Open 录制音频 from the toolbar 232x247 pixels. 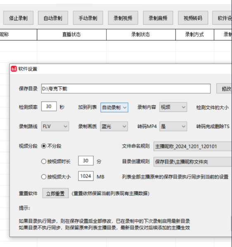click(x=158, y=18)
